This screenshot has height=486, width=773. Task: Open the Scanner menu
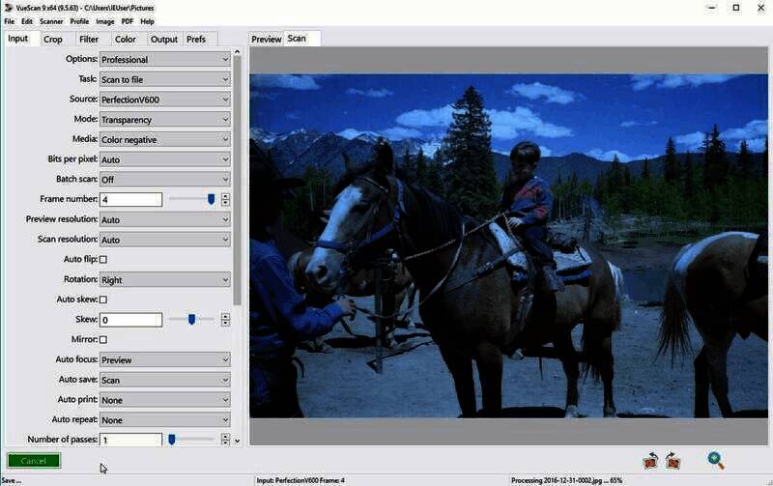[51, 21]
